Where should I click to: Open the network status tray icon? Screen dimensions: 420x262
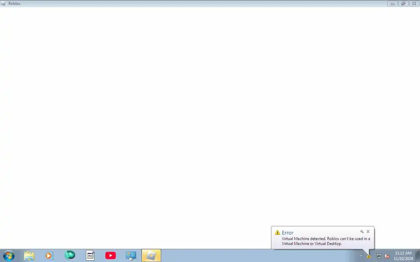379,256
